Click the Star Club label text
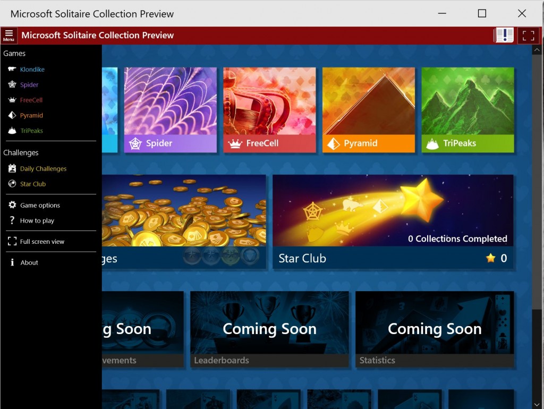Image resolution: width=544 pixels, height=409 pixels. click(302, 258)
